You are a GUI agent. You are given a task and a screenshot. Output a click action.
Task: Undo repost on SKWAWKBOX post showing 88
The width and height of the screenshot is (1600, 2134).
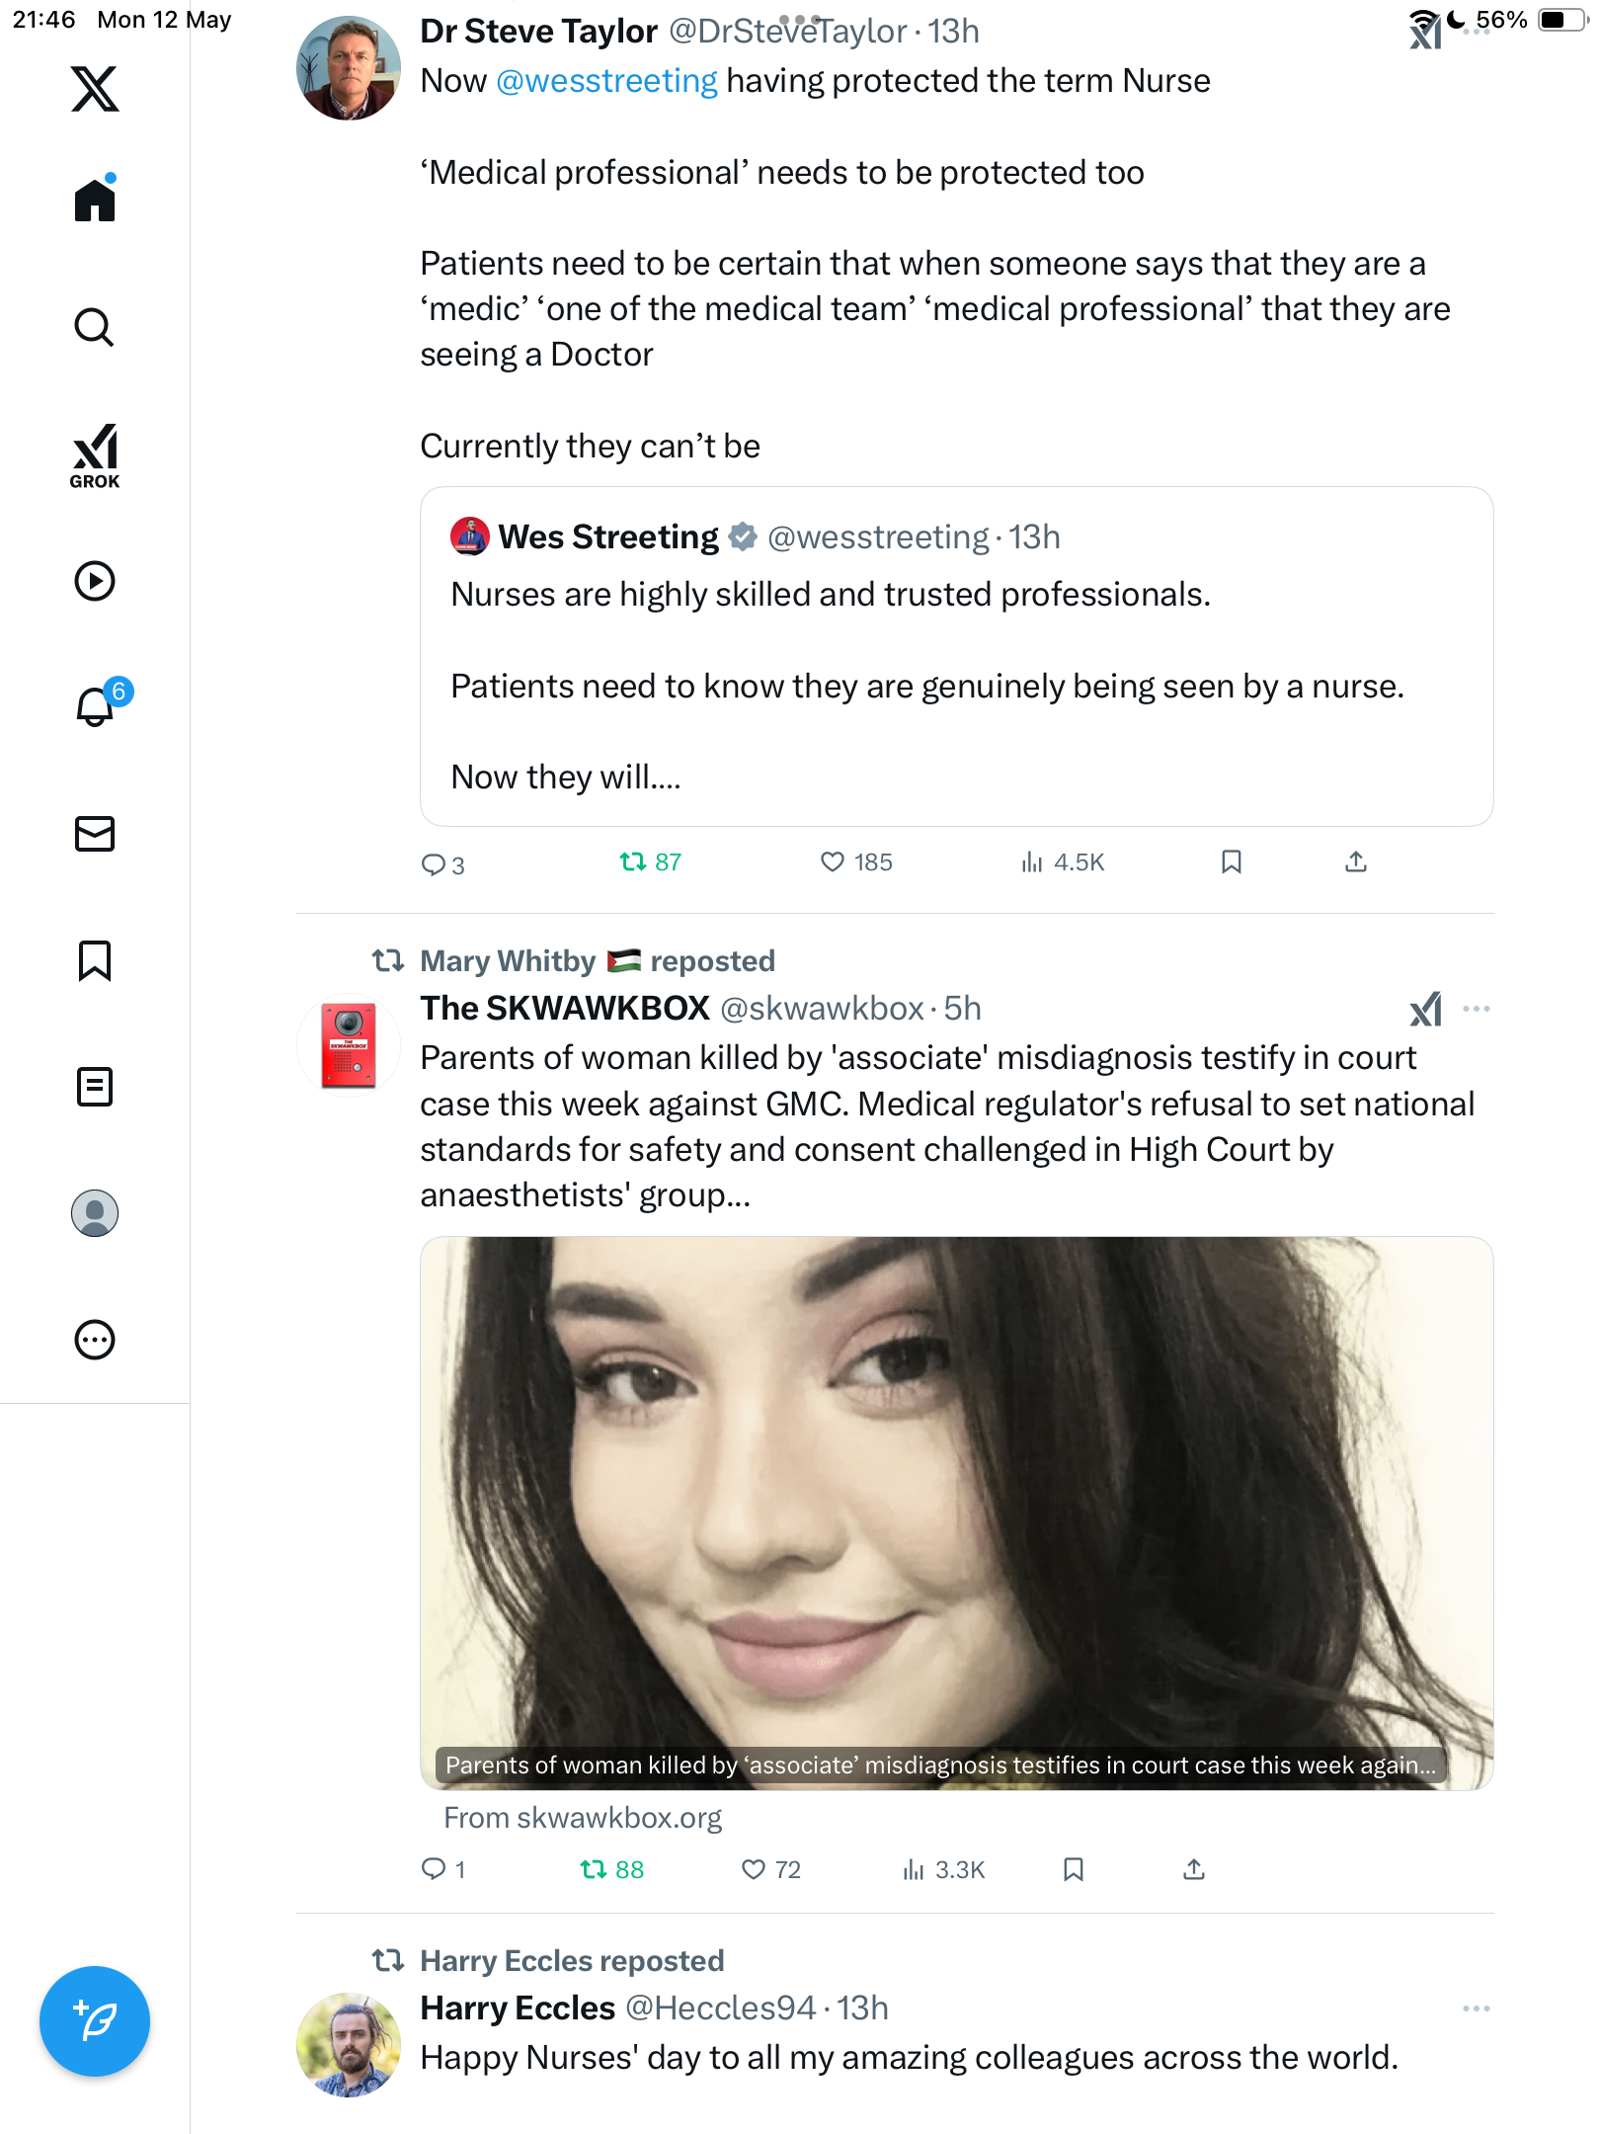(x=611, y=1869)
